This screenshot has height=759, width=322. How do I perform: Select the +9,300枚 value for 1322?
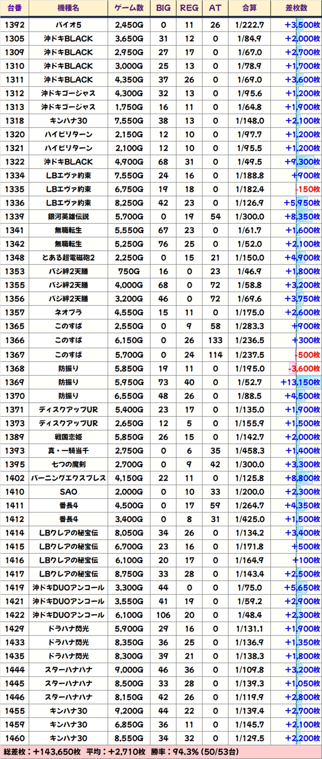tap(302, 162)
